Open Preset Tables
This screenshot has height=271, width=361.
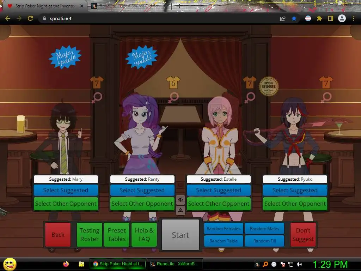[x=117, y=235]
